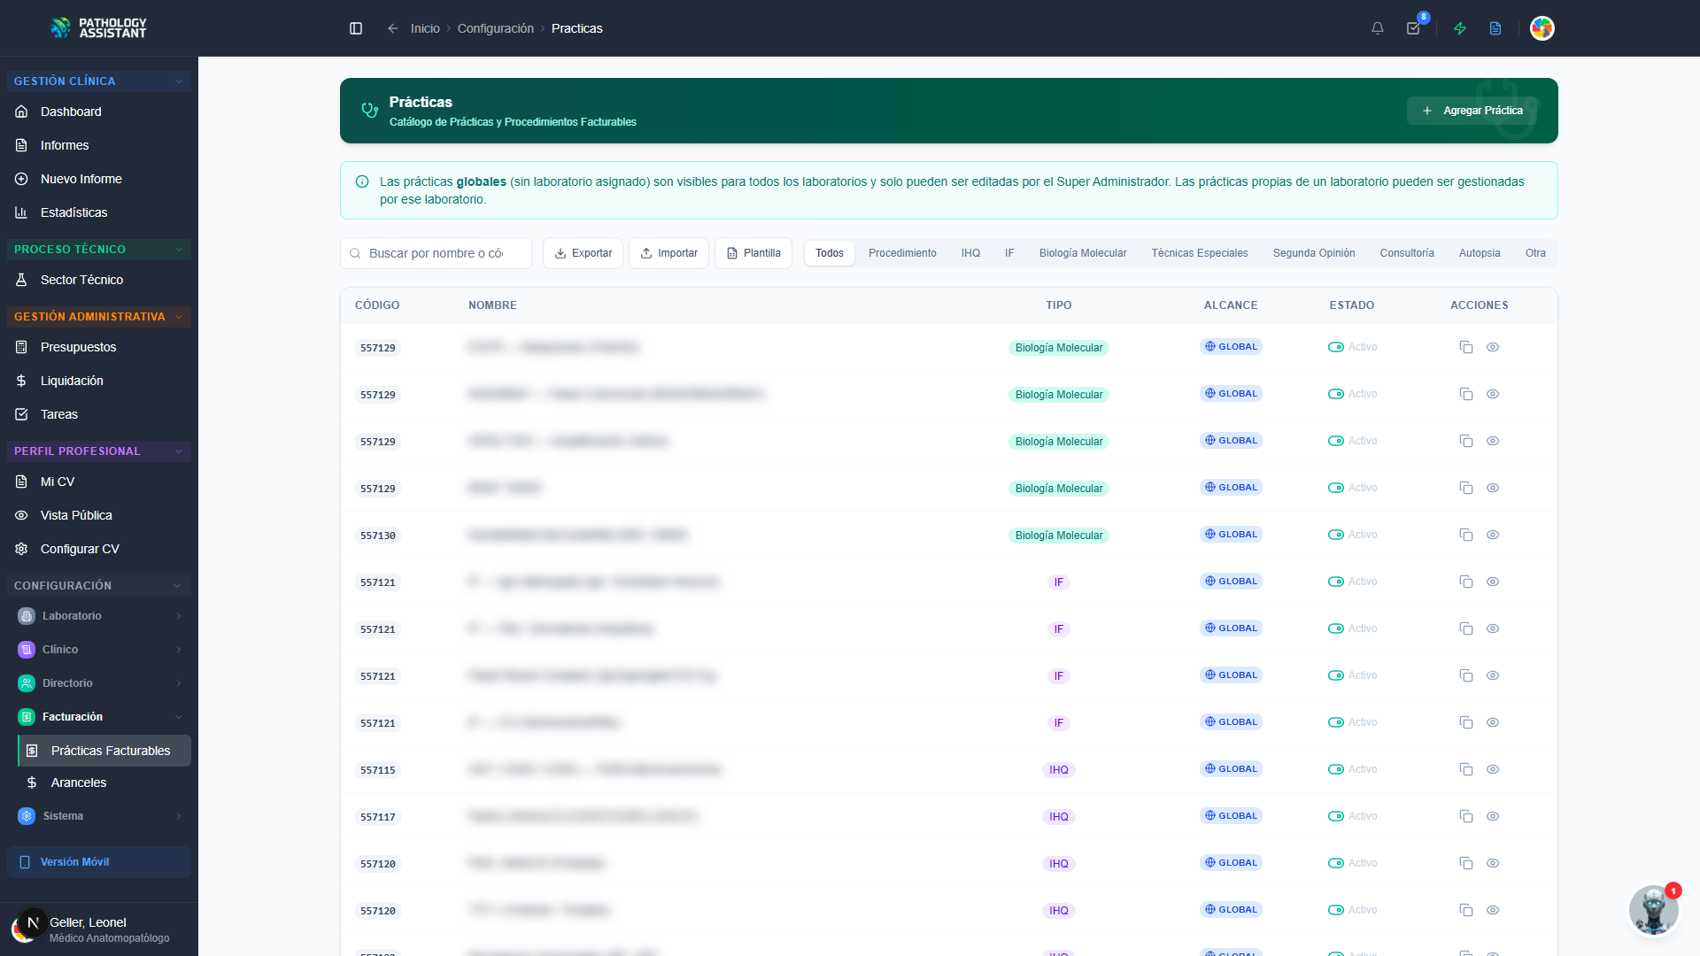Filter by Autopsia tab
1700x956 pixels.
coord(1480,253)
